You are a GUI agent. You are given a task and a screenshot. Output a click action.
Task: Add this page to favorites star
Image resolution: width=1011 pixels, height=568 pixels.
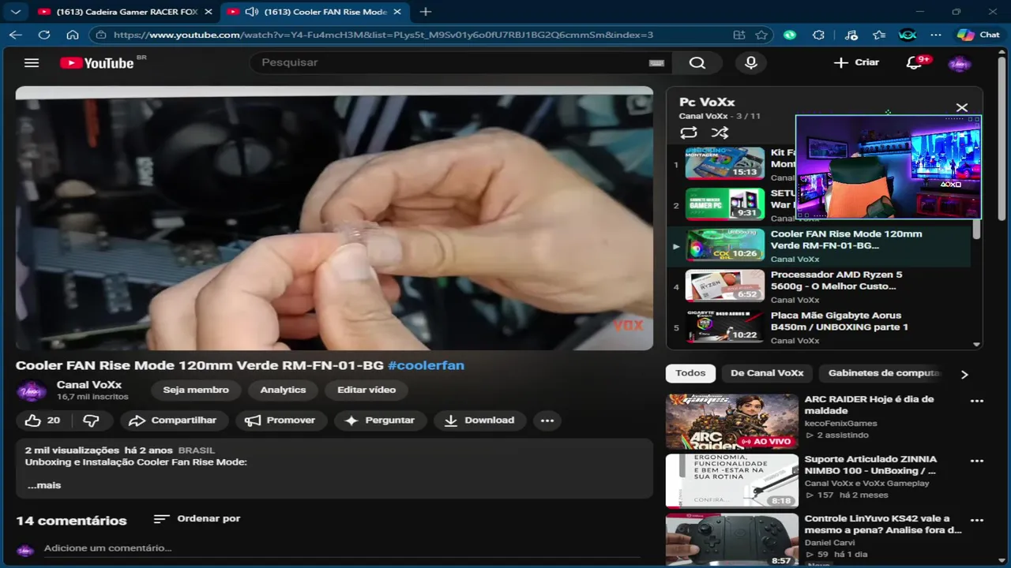point(761,35)
